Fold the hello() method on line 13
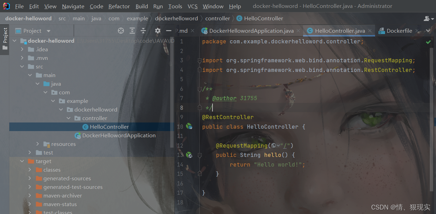Image resolution: width=436 pixels, height=214 pixels. pyautogui.click(x=199, y=155)
